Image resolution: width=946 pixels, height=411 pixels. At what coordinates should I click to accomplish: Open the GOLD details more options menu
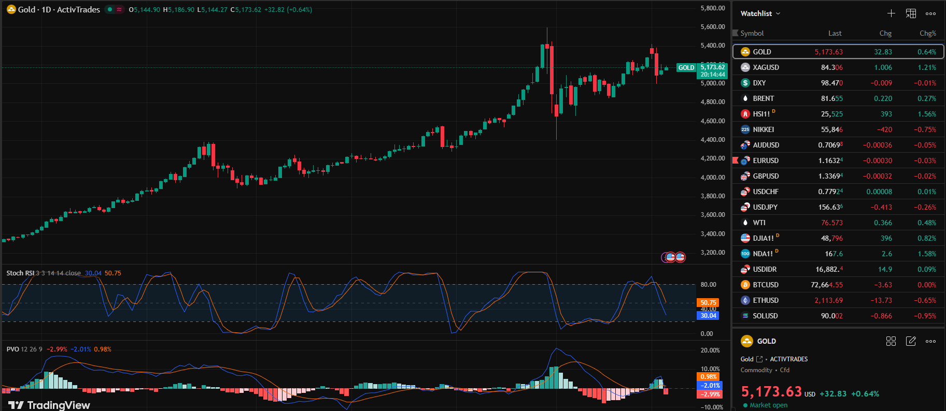(x=930, y=341)
